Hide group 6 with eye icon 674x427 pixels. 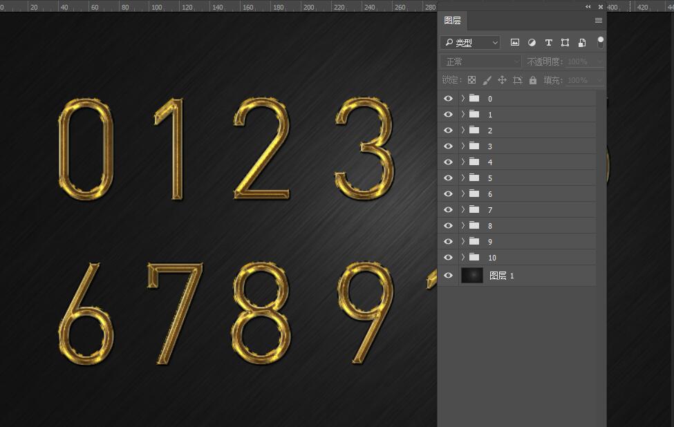pos(448,193)
